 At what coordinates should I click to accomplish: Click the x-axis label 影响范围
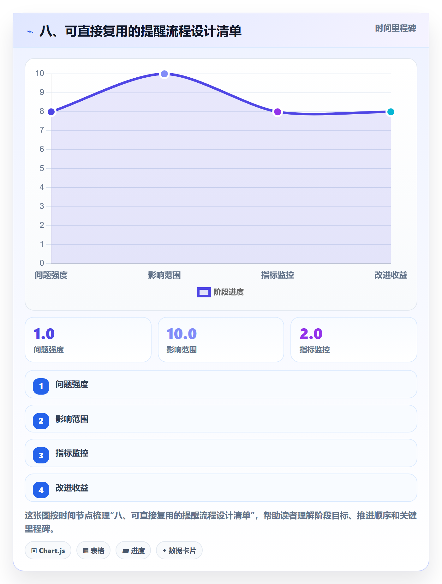[164, 275]
